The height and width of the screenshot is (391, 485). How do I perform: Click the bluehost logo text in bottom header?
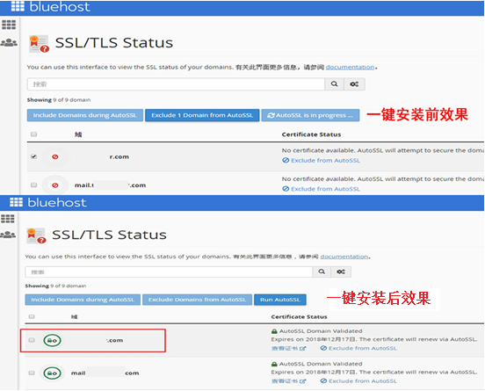[x=57, y=202]
